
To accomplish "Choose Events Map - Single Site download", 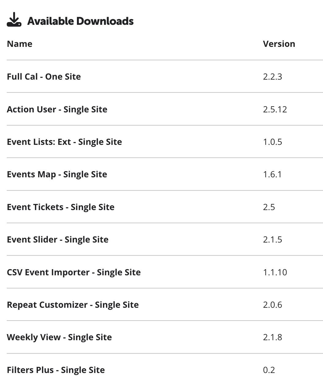I will click(x=57, y=174).
